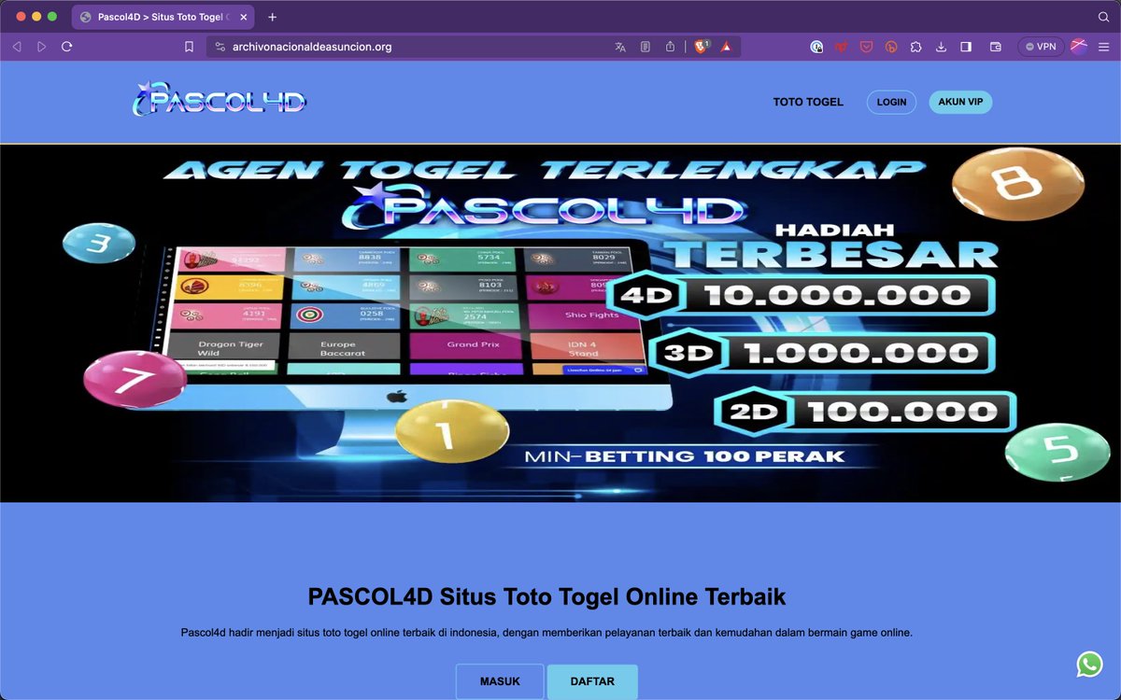This screenshot has height=700, width=1121.
Task: Open the 1Password extension icon
Action: [816, 47]
